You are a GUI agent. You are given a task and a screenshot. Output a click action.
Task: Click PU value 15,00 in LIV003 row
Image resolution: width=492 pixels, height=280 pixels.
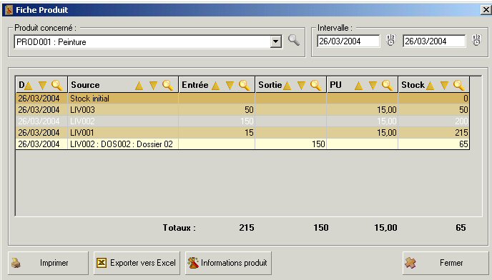pyautogui.click(x=387, y=110)
